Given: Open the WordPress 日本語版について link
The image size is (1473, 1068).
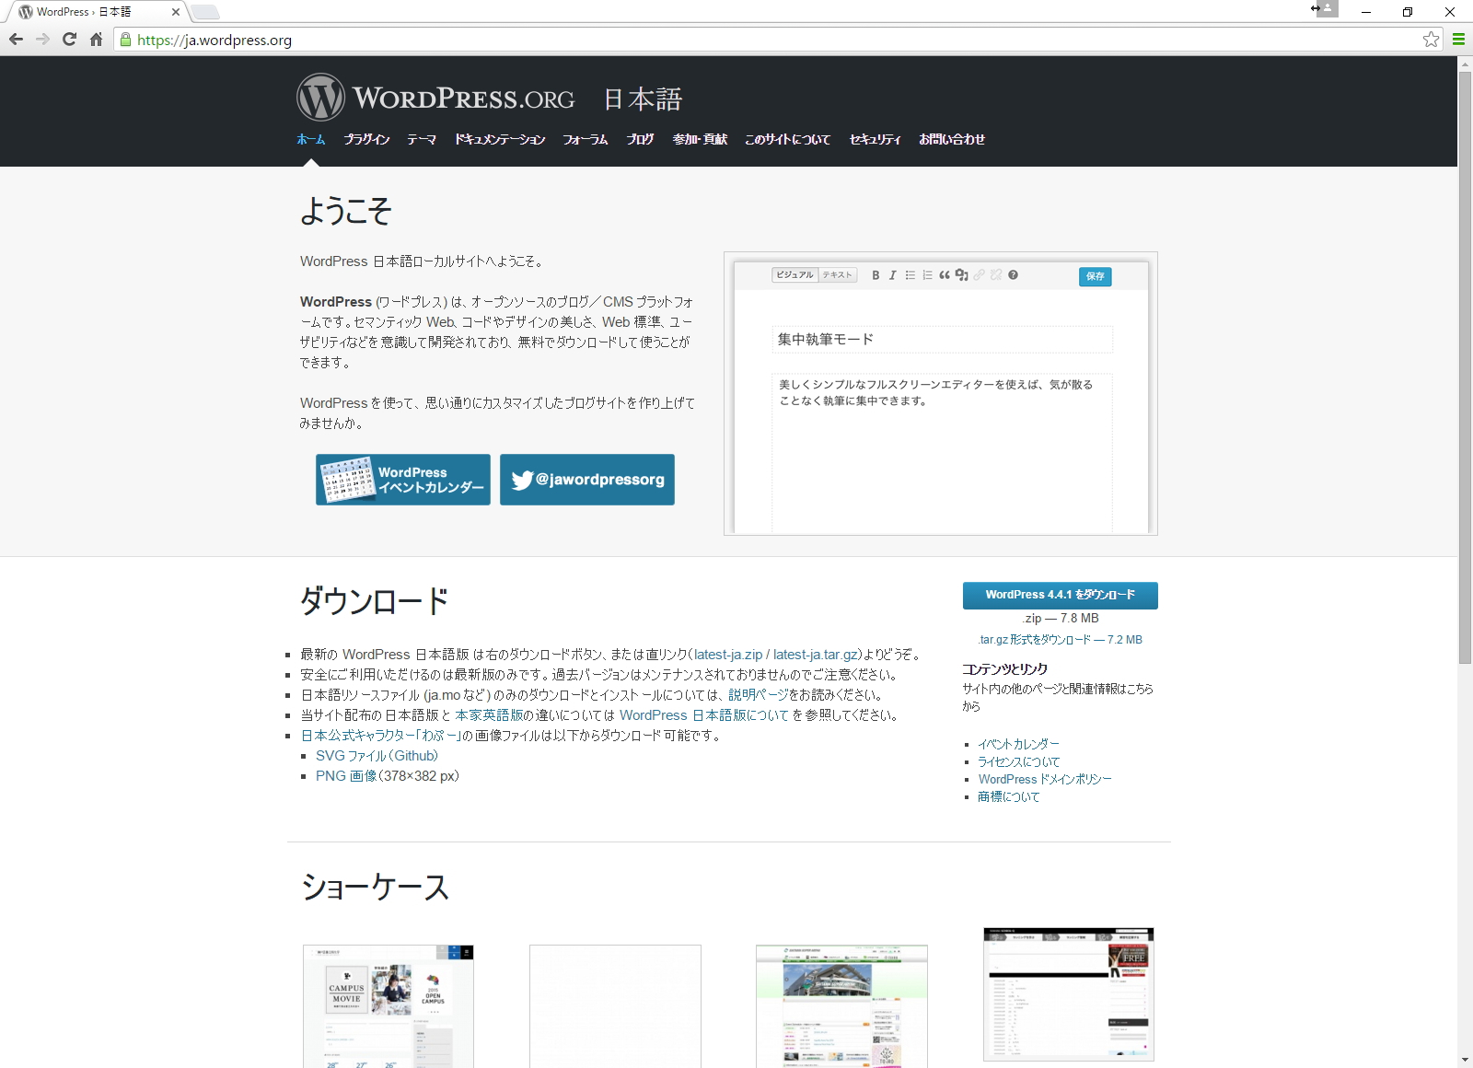Looking at the screenshot, I should [704, 715].
